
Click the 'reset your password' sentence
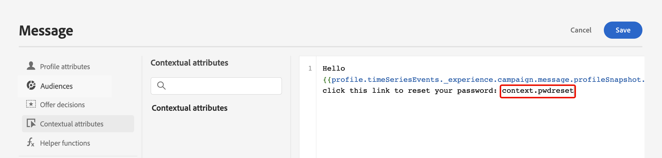410,91
